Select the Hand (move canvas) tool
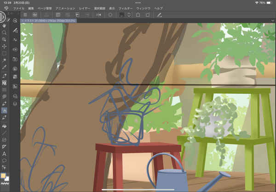 [4, 26]
